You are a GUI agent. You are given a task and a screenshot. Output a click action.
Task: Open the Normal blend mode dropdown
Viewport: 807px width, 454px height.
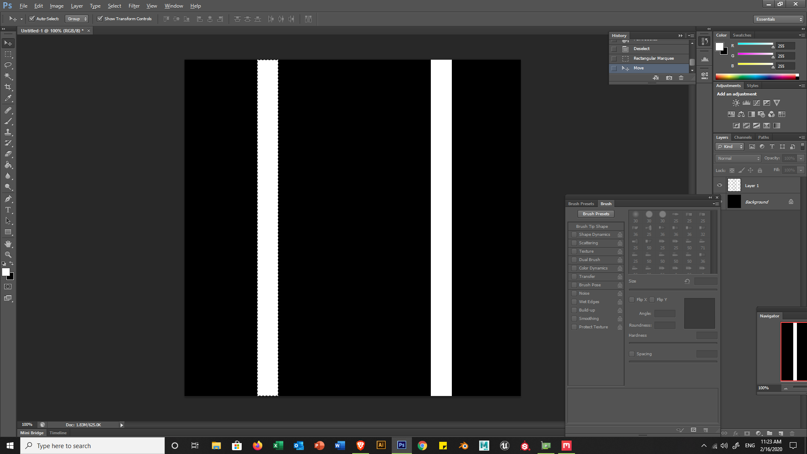pyautogui.click(x=738, y=158)
